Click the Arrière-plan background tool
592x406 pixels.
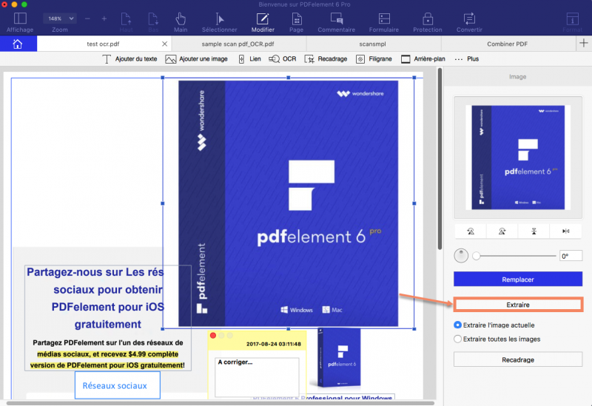pyautogui.click(x=423, y=59)
